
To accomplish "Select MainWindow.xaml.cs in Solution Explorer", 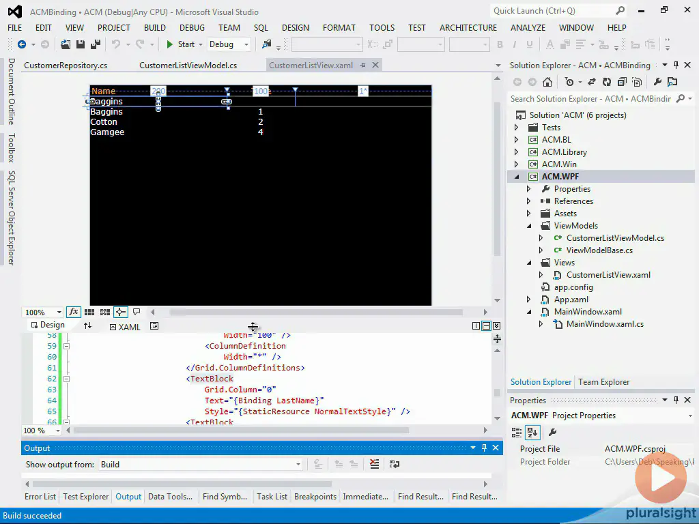I will coord(605,324).
